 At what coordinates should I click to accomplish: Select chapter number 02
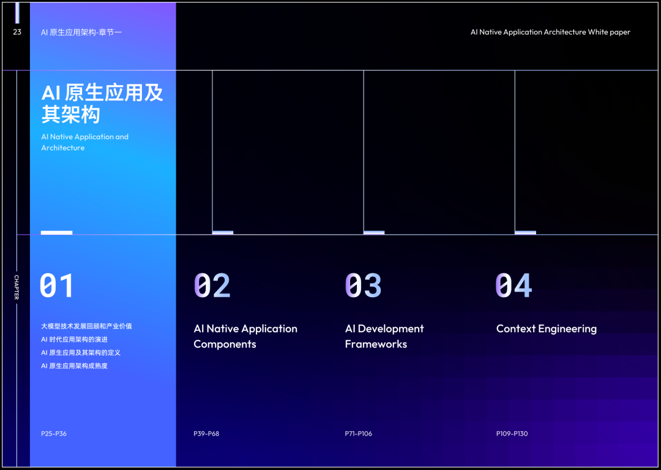(212, 286)
